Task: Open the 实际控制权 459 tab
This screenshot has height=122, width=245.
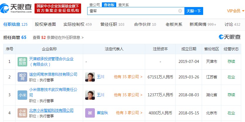Action: [x=78, y=24]
